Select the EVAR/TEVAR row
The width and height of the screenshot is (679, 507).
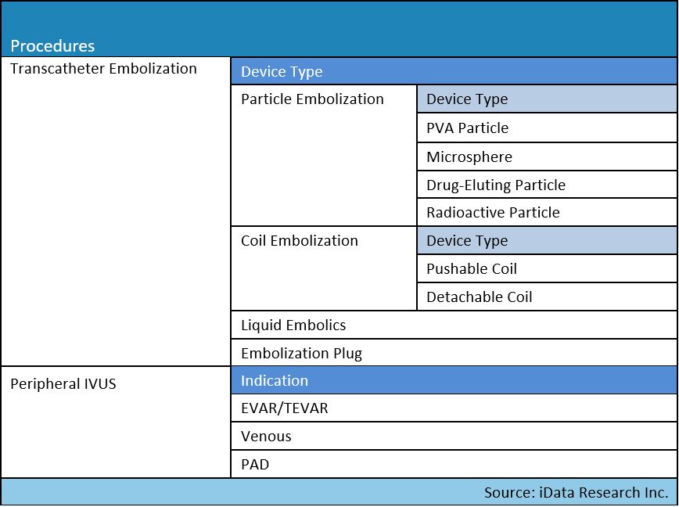click(454, 408)
